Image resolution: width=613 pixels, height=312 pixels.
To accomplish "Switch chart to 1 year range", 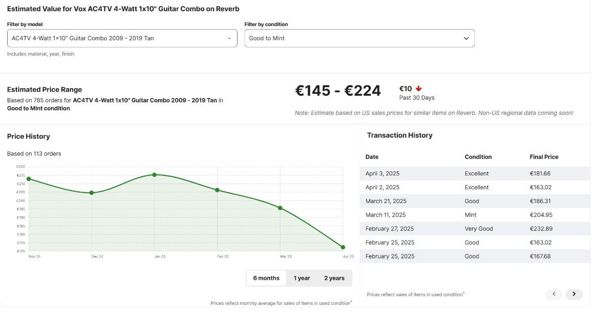I will tap(301, 278).
